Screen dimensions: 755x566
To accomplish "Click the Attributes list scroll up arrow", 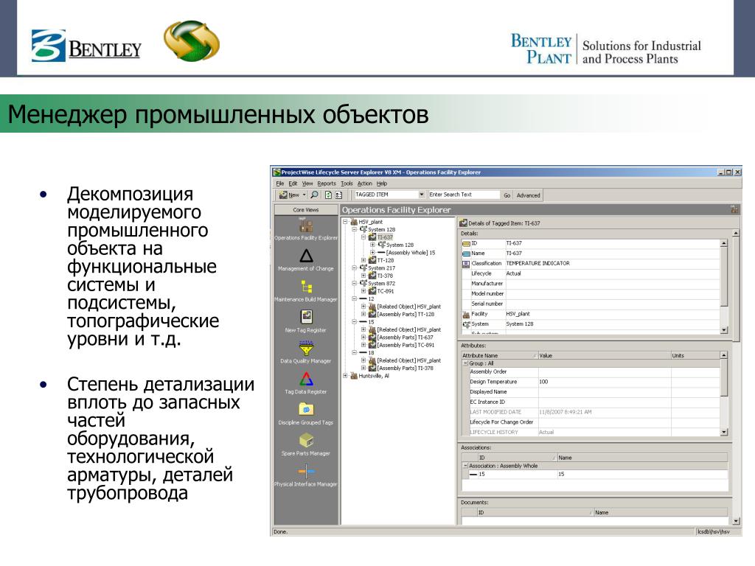I will point(724,355).
